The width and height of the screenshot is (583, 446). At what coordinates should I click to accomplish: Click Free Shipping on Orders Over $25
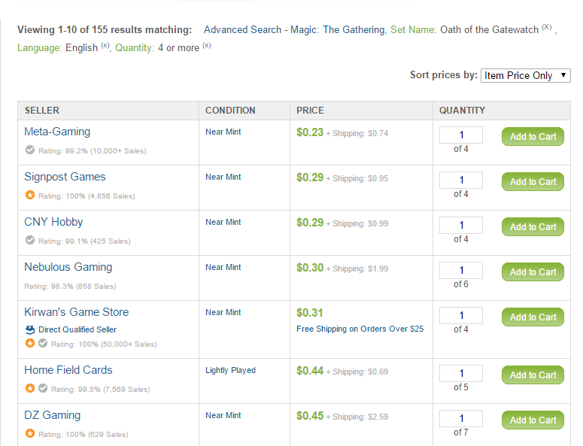click(x=360, y=329)
